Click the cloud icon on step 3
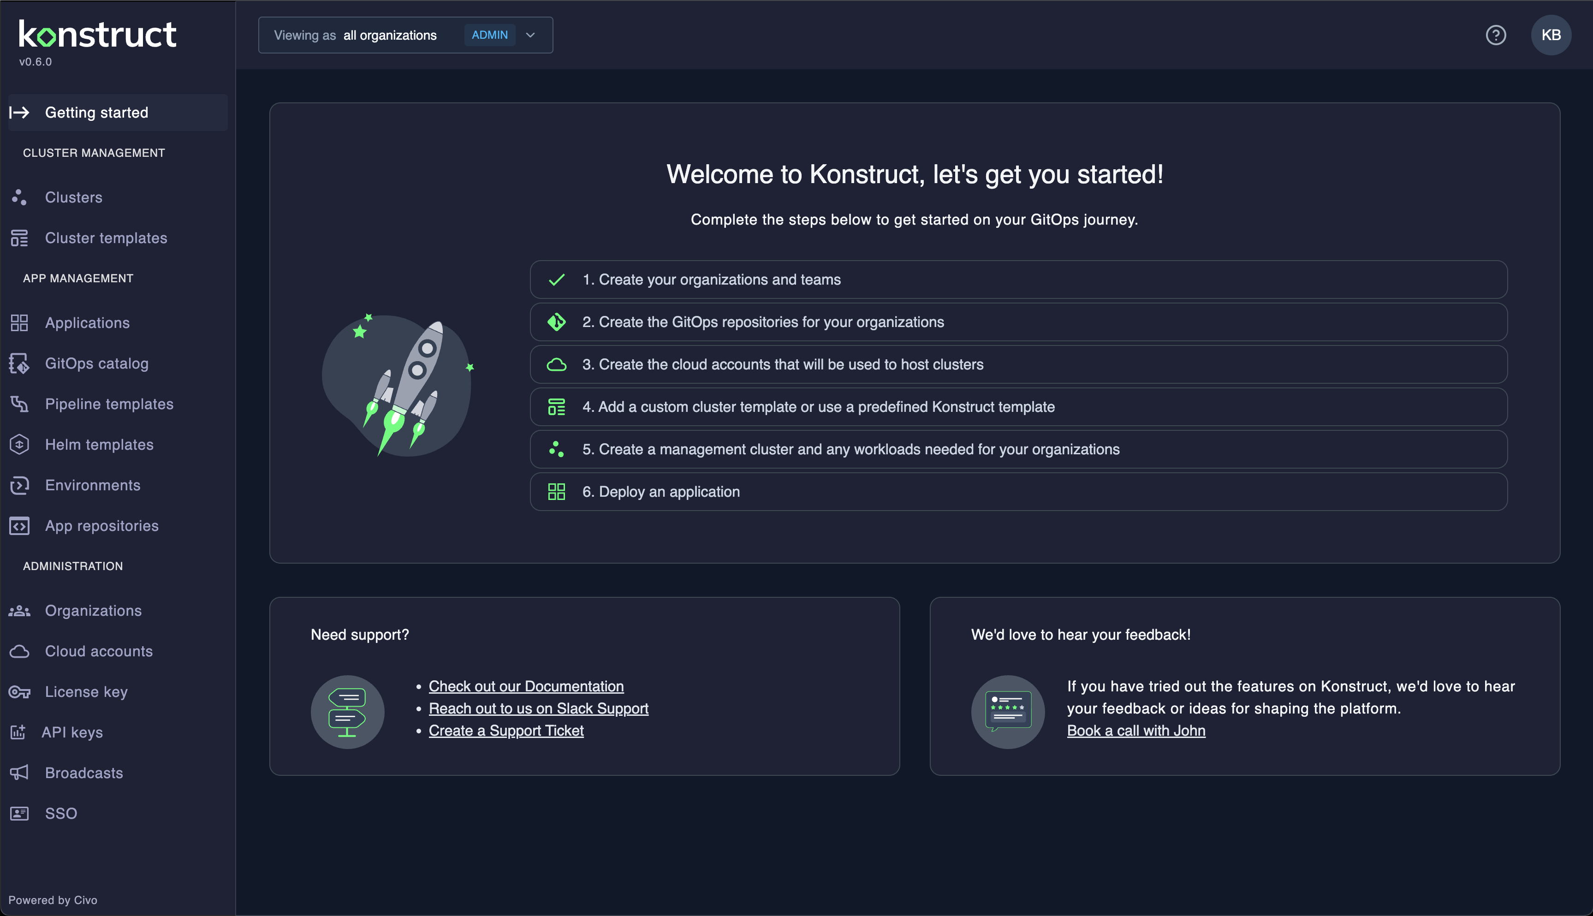 pyautogui.click(x=557, y=365)
